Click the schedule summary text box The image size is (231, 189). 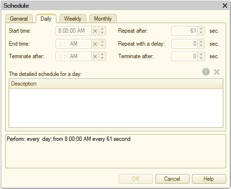116,151
